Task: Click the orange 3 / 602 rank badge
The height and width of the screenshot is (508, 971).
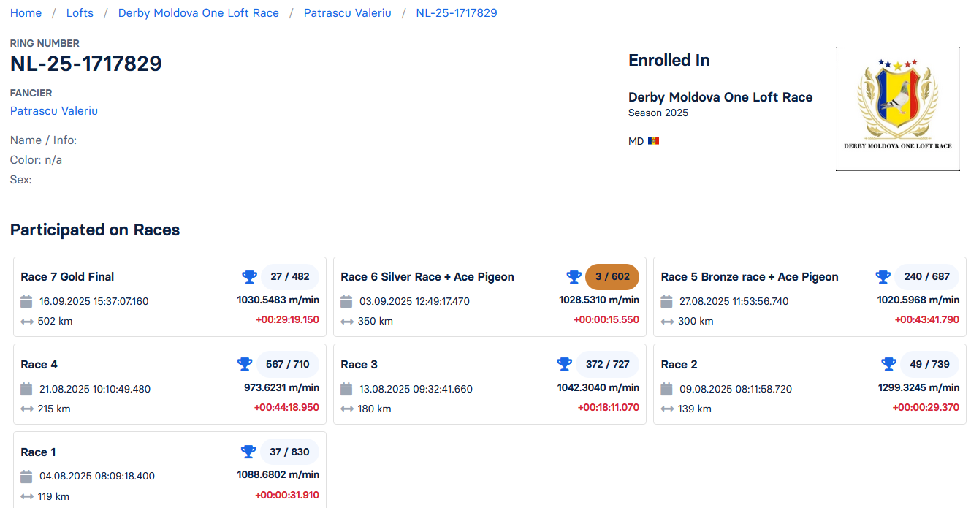Action: coord(612,277)
